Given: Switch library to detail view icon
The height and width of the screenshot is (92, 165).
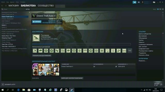Looking at the screenshot, I should 158,9.
